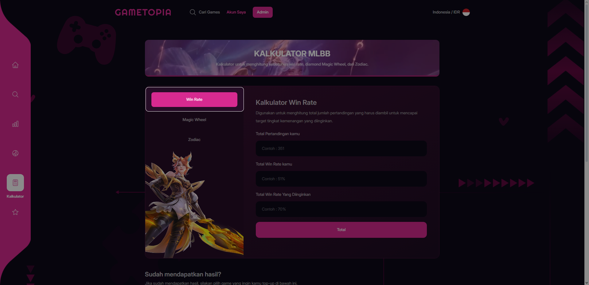589x285 pixels.
Task: Click the Admin button
Action: tap(263, 12)
